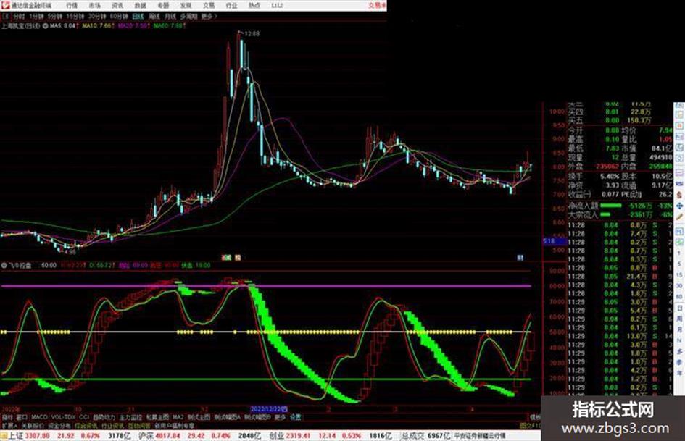This screenshot has width=685, height=441.
Task: Open the 行情 menu
Action: point(72,5)
